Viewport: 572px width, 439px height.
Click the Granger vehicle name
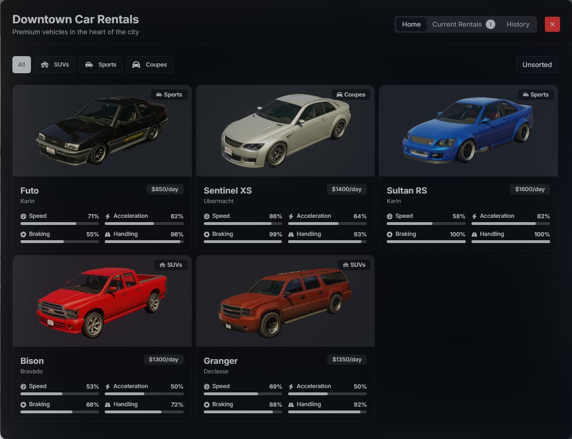point(221,361)
